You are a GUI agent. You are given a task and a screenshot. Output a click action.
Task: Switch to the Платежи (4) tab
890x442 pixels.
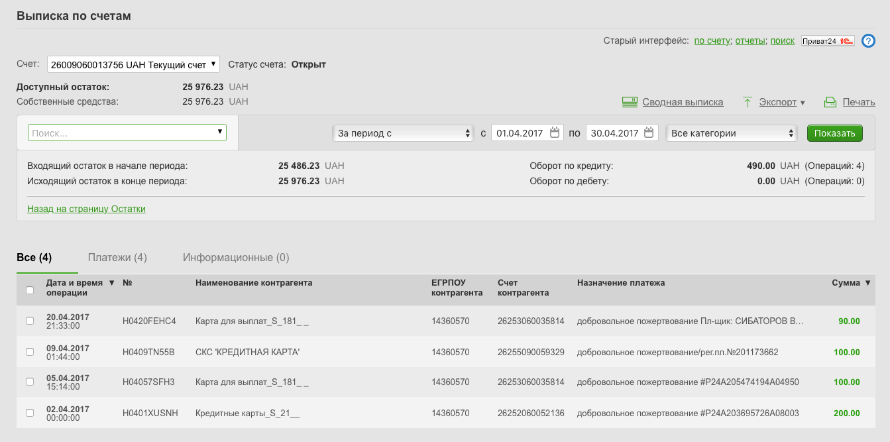pyautogui.click(x=117, y=257)
